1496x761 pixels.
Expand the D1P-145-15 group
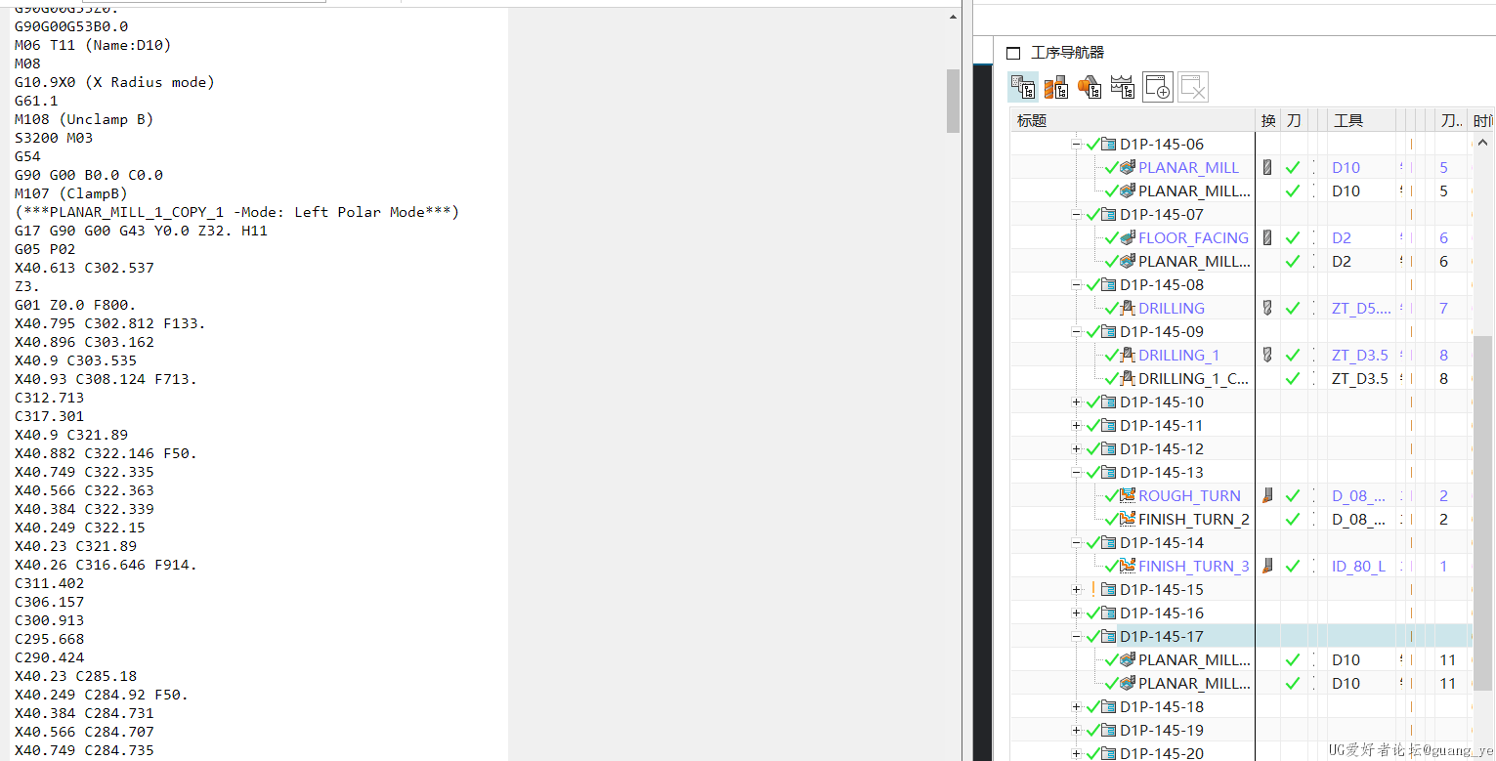tap(1077, 589)
